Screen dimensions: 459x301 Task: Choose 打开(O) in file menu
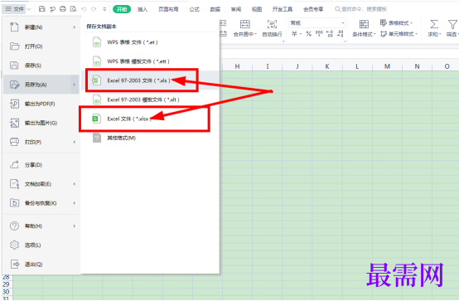(x=41, y=46)
